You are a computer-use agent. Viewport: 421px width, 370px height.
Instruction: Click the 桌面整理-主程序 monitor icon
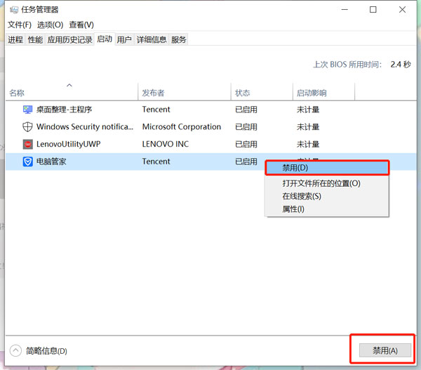(x=27, y=110)
